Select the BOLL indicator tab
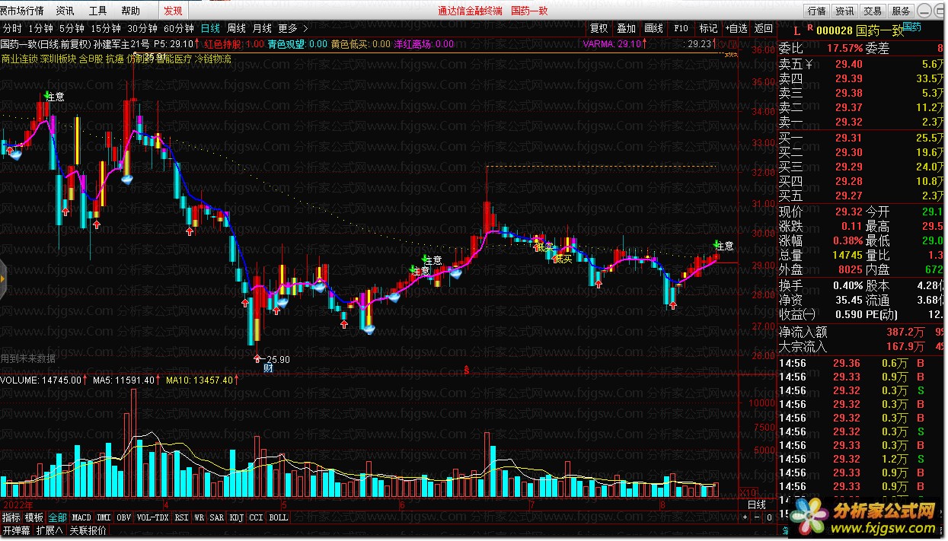The width and height of the screenshot is (948, 541). [279, 517]
